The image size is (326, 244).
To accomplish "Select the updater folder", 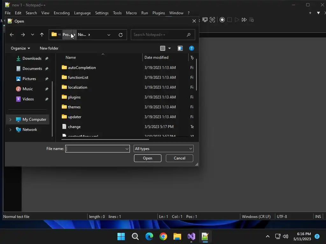I will coord(74,117).
